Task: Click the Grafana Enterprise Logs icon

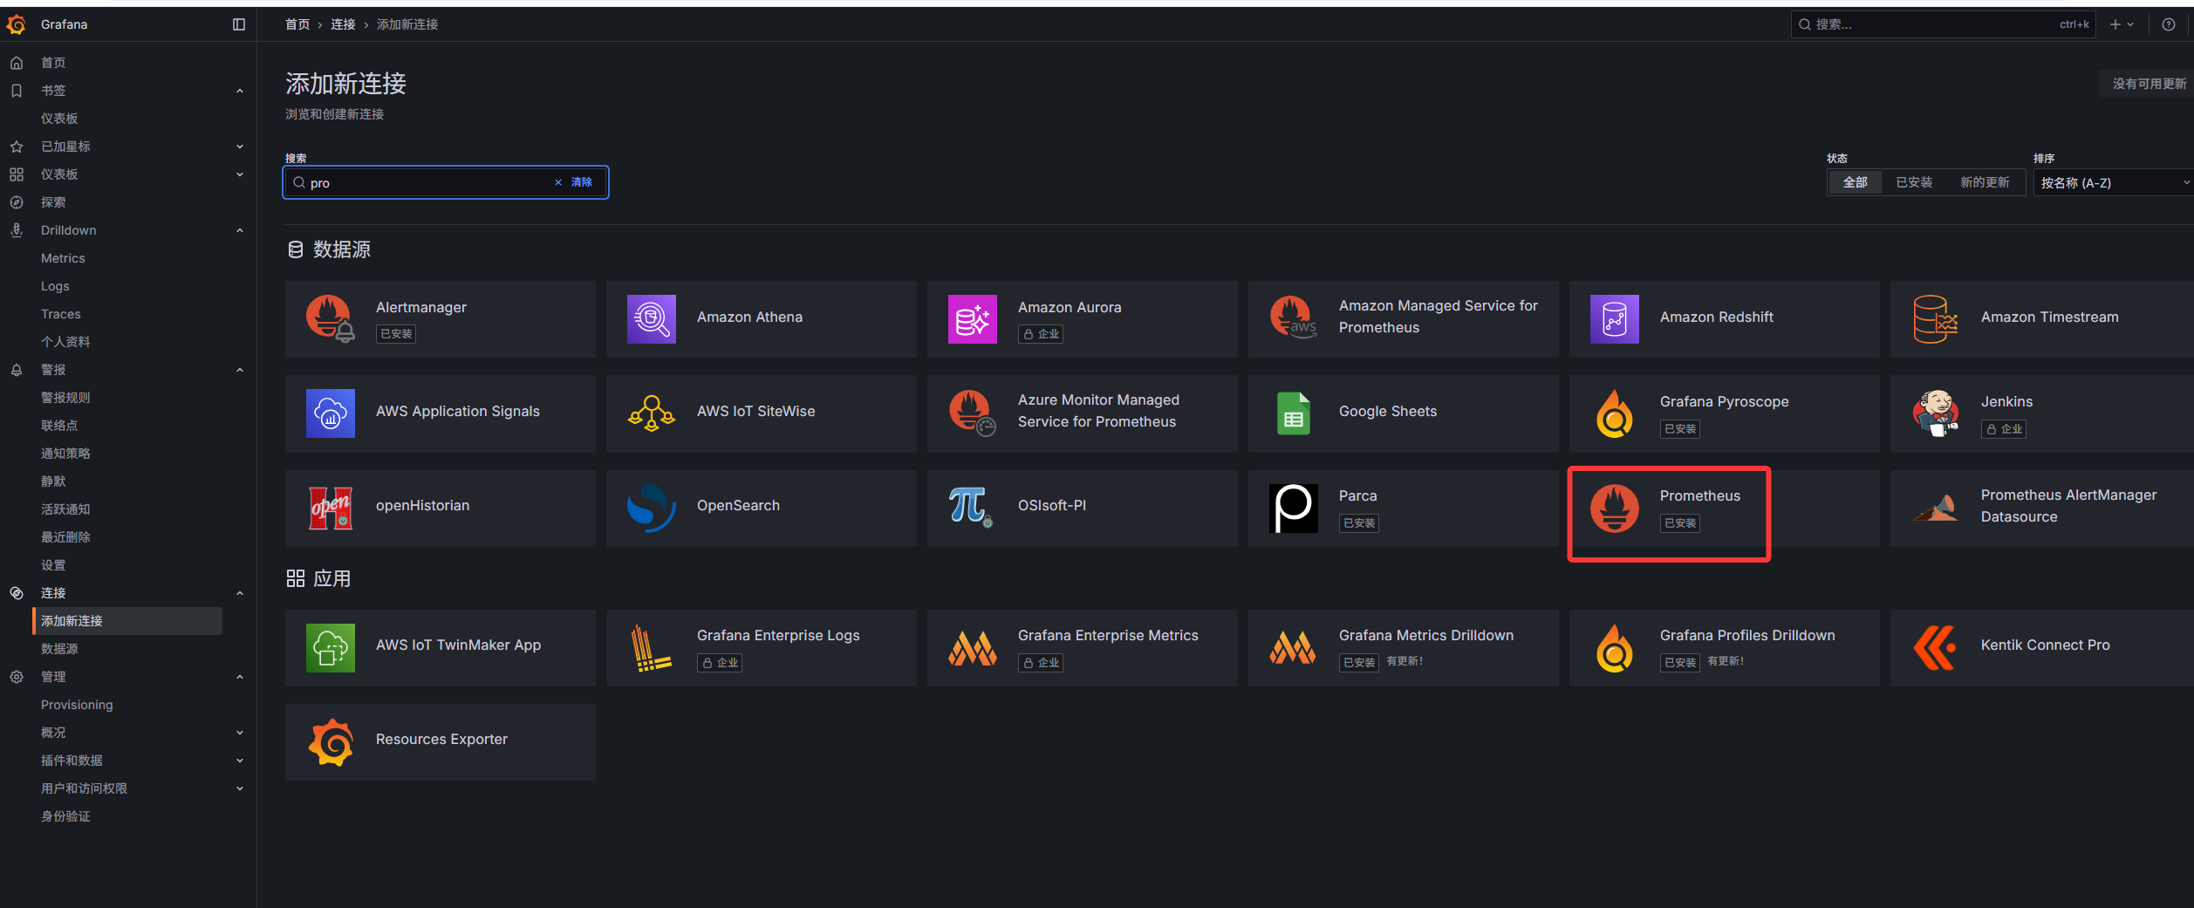Action: point(652,647)
